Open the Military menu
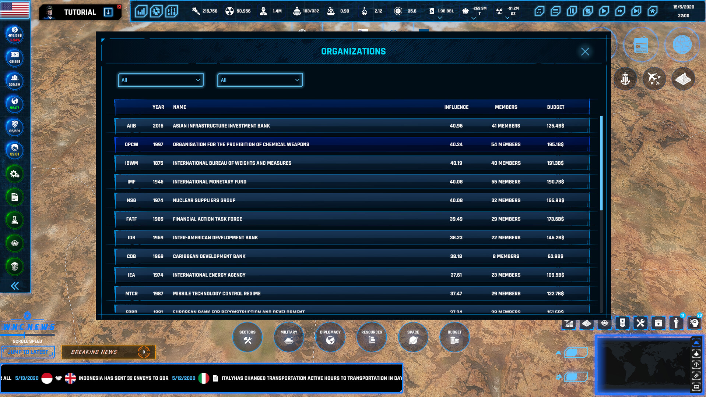The width and height of the screenshot is (706, 397). click(x=289, y=337)
